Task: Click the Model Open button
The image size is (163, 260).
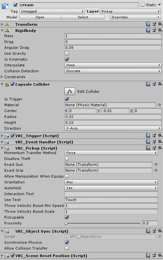Action: click(40, 17)
